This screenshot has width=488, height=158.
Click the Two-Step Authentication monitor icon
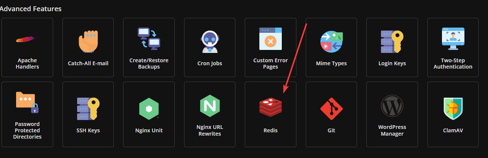453,39
